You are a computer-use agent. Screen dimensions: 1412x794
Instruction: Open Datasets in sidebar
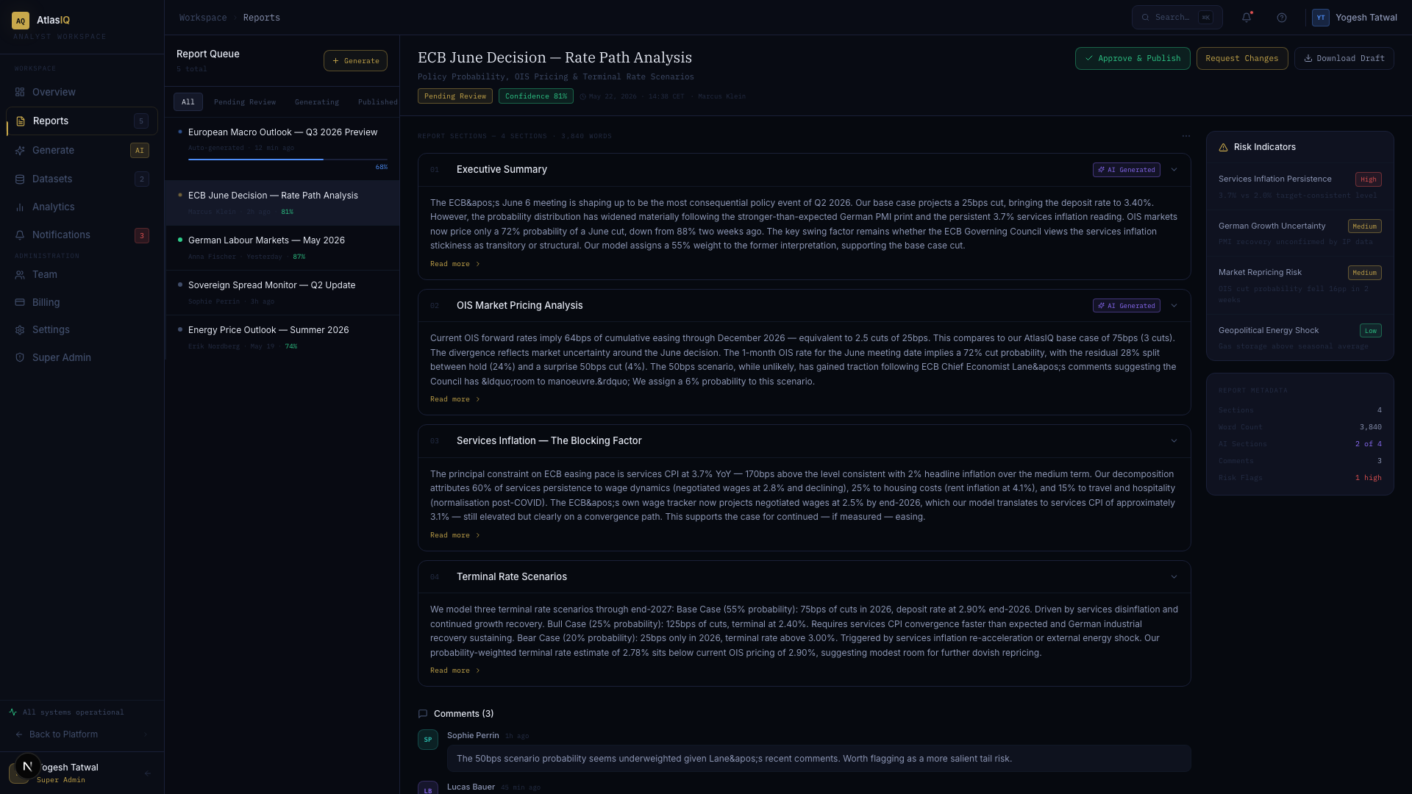82,179
